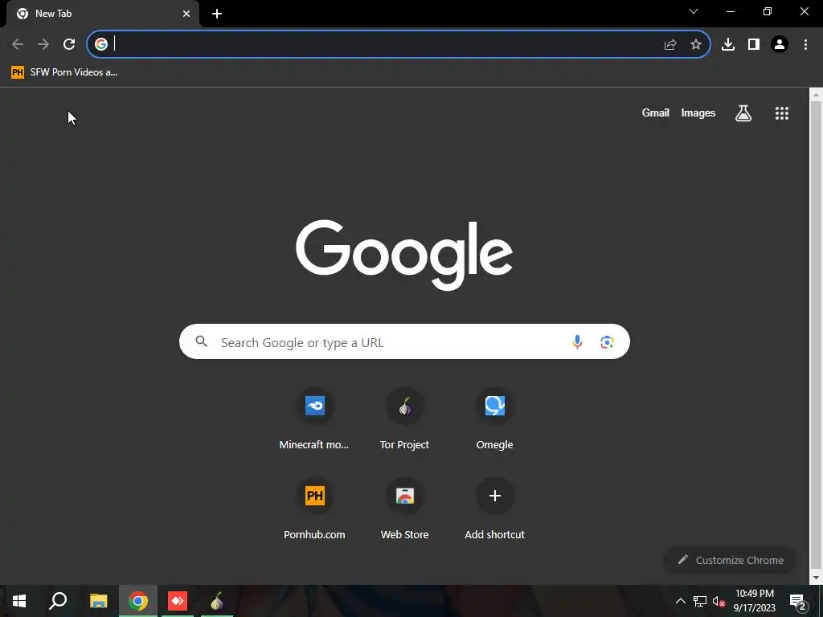Open the taskbar clock and date
823x617 pixels.
[x=754, y=601]
